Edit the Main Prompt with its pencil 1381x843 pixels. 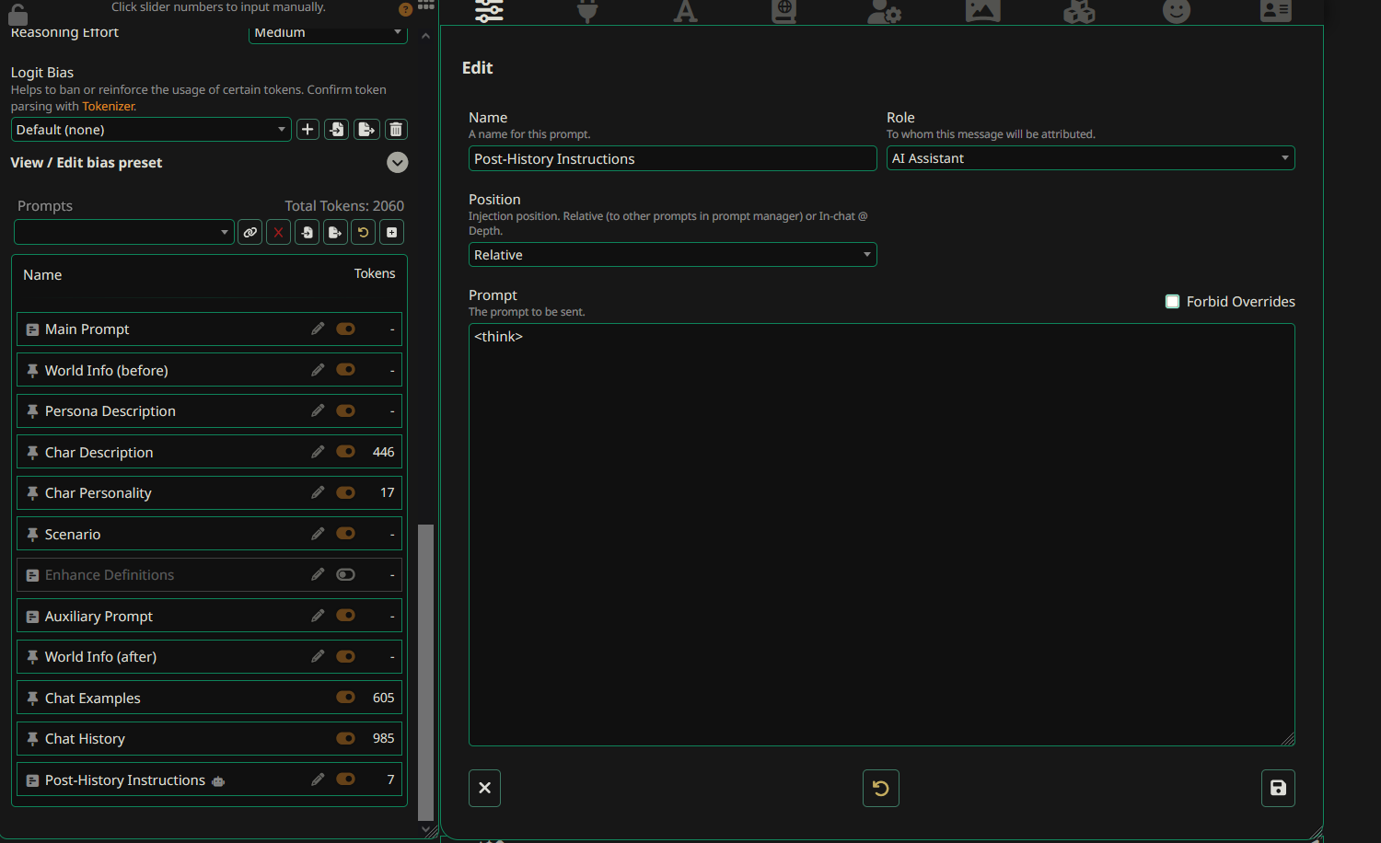pos(318,329)
